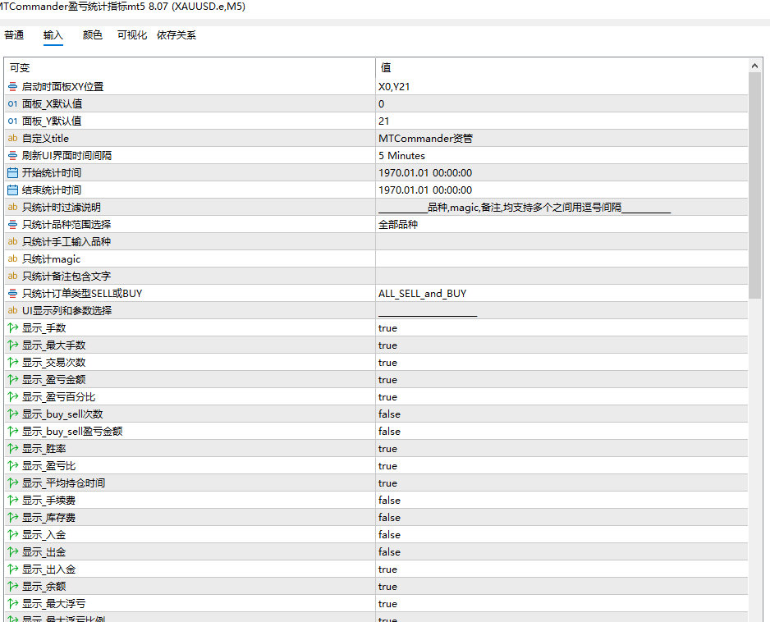Click the empty 只统计magic value field
The width and height of the screenshot is (770, 622).
[561, 258]
